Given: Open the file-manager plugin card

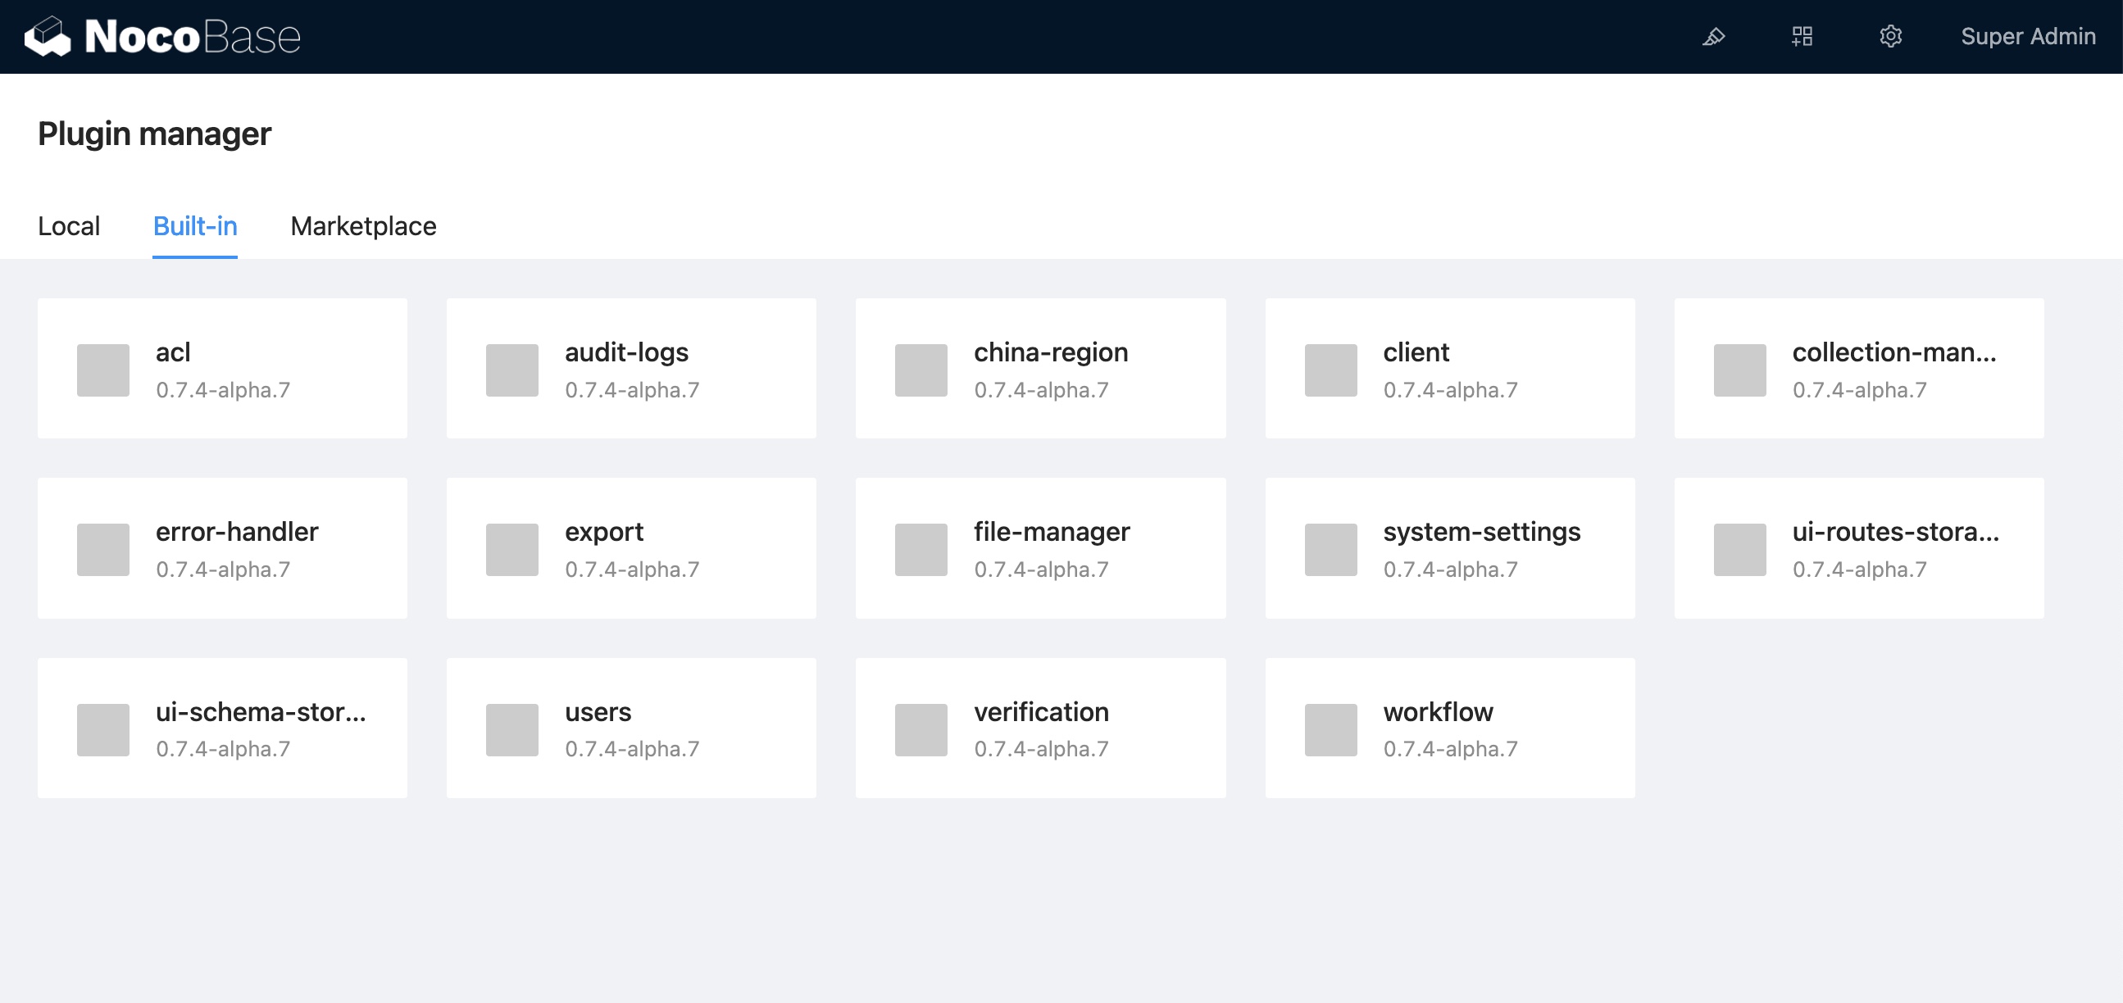Looking at the screenshot, I should [x=1040, y=548].
